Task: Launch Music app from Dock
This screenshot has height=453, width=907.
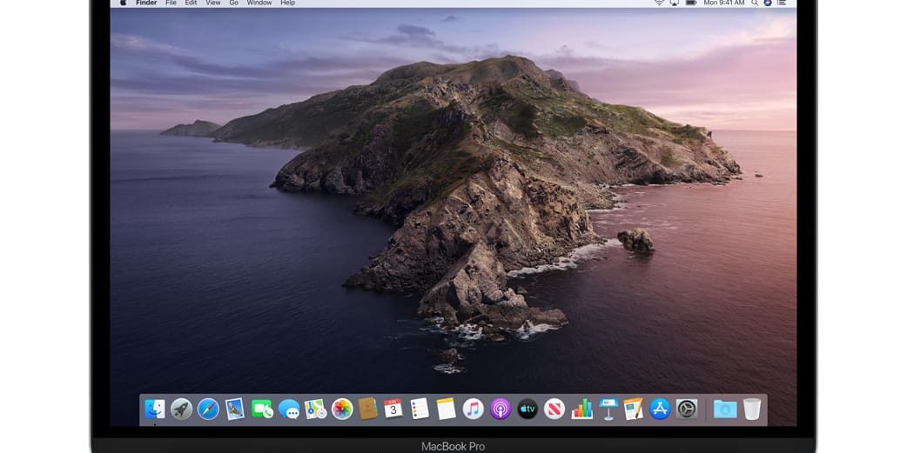Action: click(x=474, y=409)
